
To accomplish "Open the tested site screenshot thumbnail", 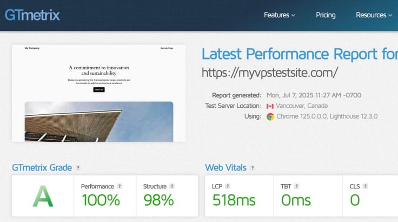I will pos(99,93).
